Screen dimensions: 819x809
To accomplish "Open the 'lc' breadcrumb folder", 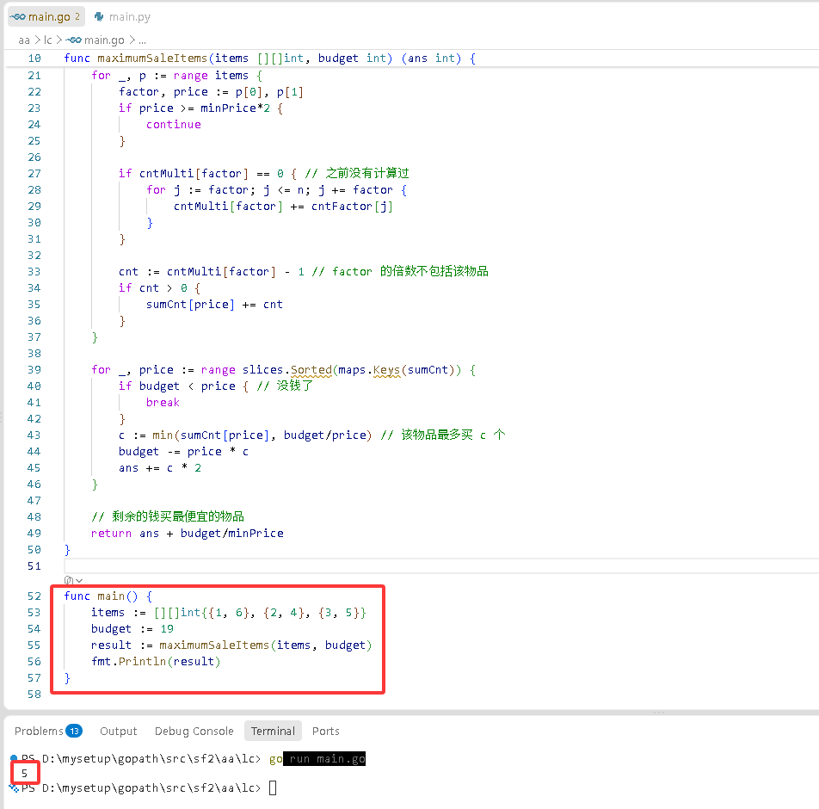I will [48, 40].
